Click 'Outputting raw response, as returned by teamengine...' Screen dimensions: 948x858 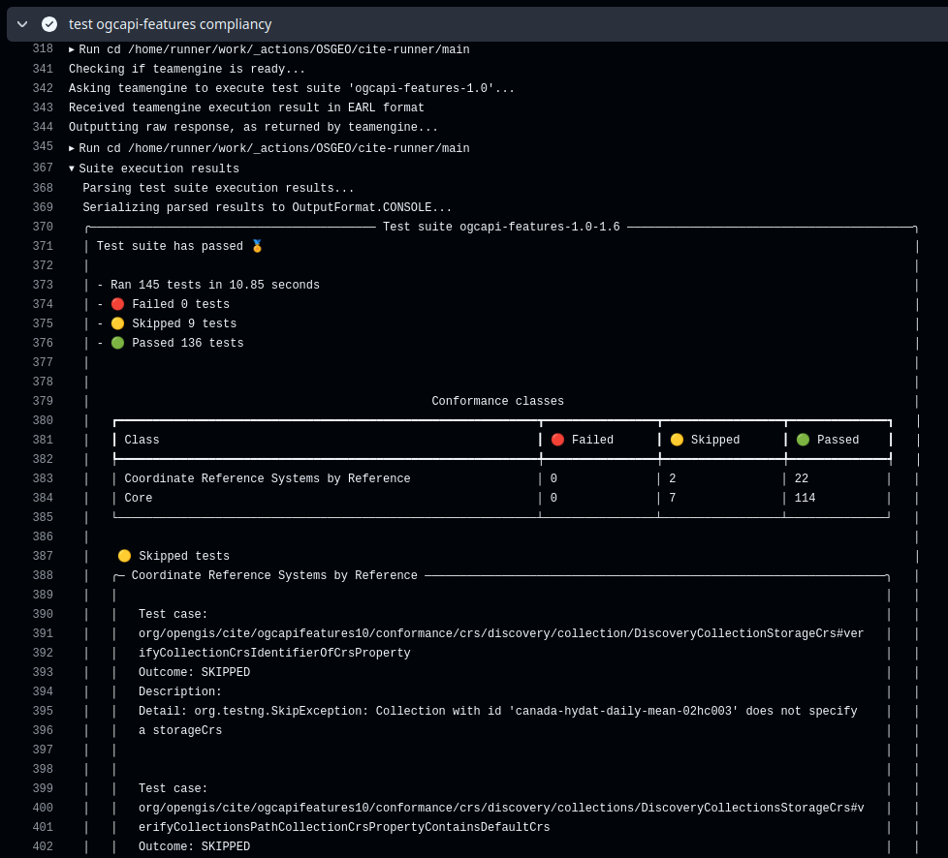click(x=253, y=127)
